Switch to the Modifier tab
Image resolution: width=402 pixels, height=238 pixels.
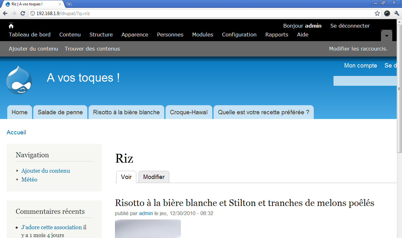click(154, 177)
